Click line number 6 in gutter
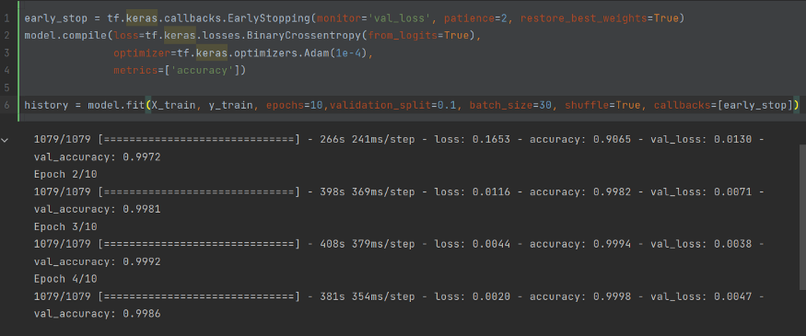The width and height of the screenshot is (806, 336). pyautogui.click(x=6, y=105)
